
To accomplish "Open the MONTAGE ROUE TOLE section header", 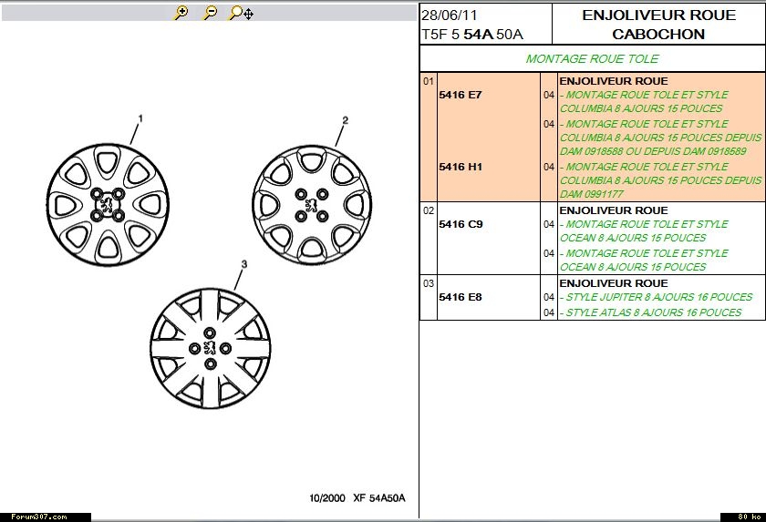I will coord(592,59).
